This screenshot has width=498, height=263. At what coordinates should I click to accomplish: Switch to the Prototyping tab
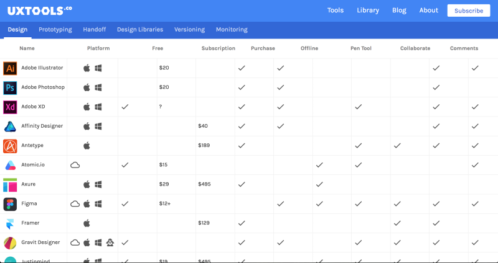click(x=55, y=30)
